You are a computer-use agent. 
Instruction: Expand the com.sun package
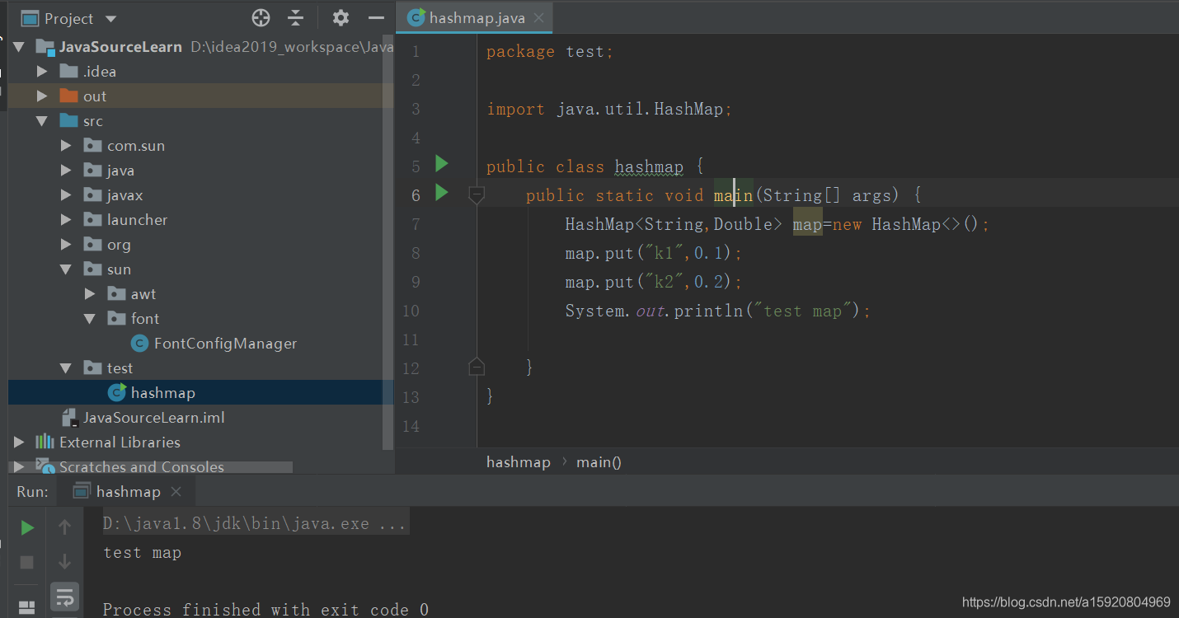pos(66,146)
